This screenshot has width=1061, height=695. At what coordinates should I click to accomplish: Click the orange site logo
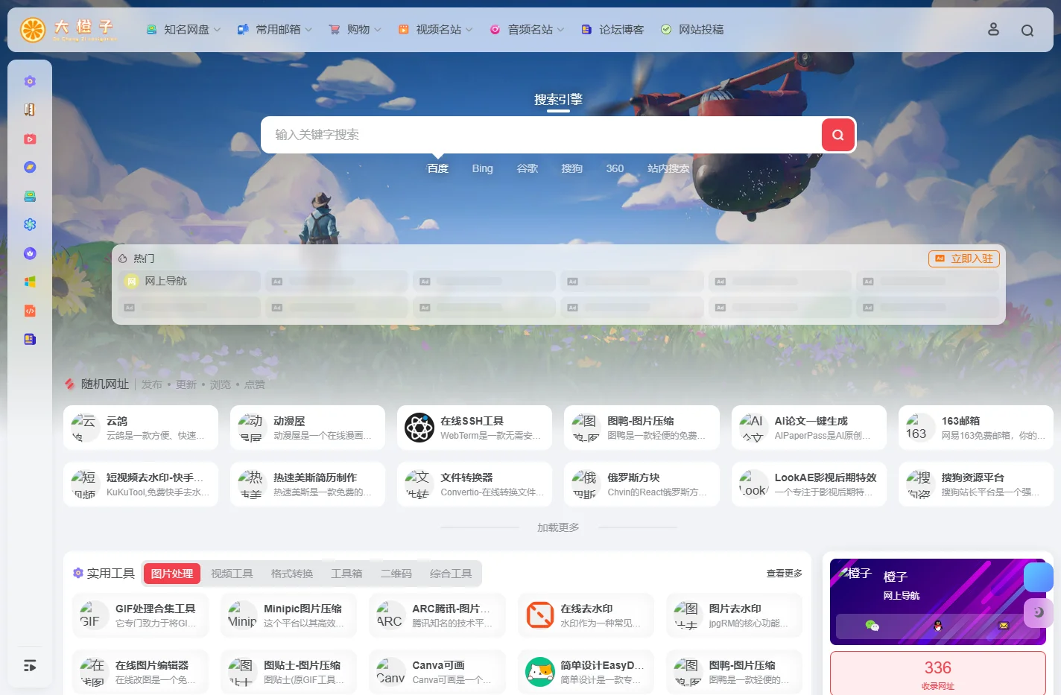[69, 30]
